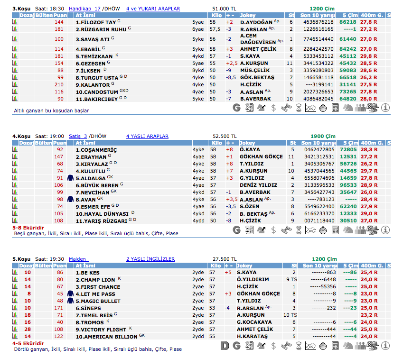
Task: Open the line chart icon under race 4
Action: [310, 230]
